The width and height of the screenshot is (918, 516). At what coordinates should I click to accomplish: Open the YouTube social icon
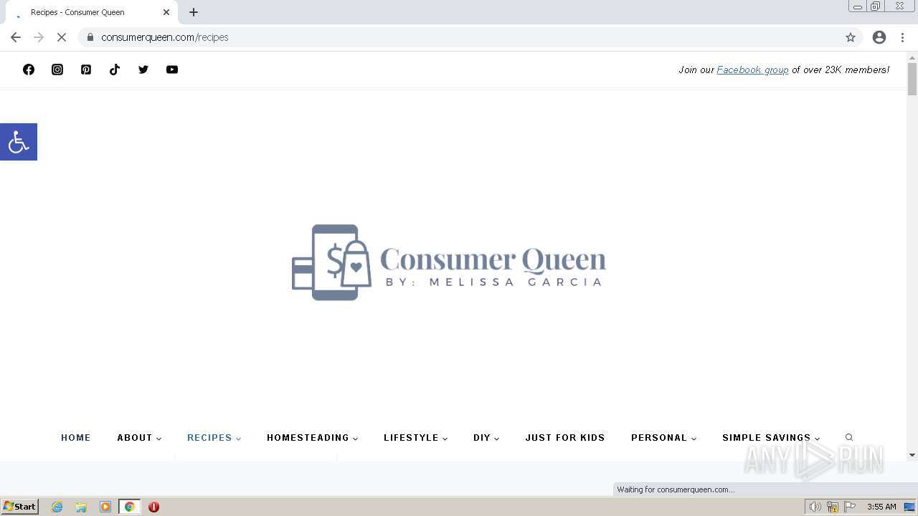[x=172, y=70]
